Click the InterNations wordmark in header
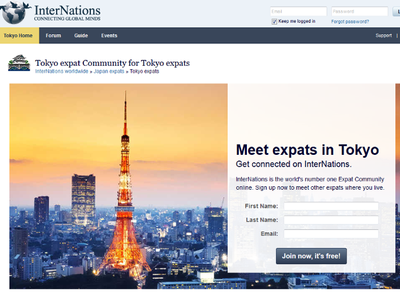The height and width of the screenshot is (300, 400). (67, 10)
